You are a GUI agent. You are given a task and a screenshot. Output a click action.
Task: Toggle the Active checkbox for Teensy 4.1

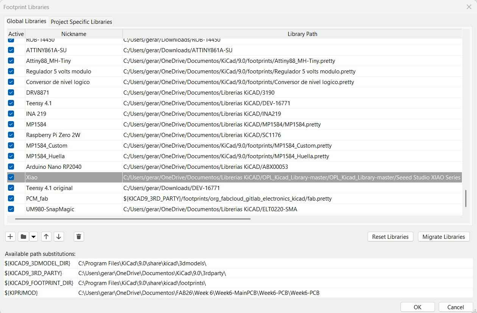pos(11,103)
